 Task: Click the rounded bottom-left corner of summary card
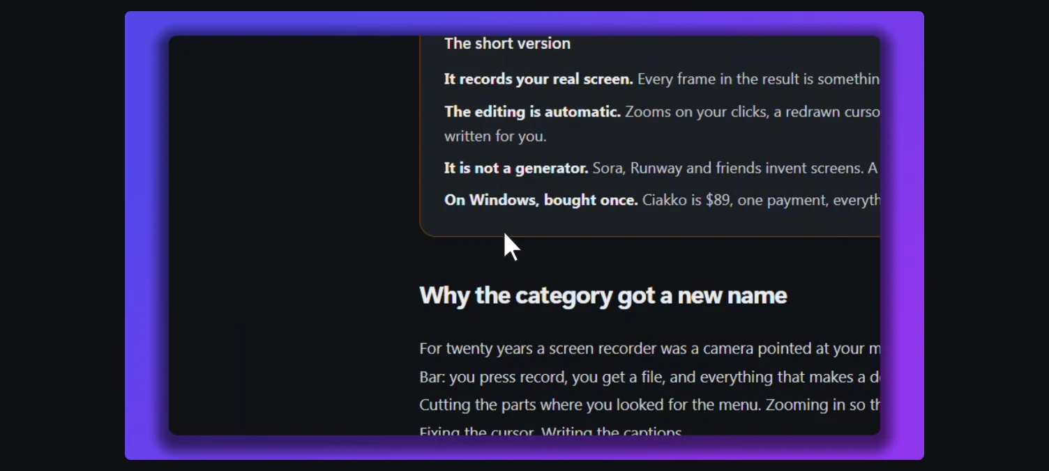(427, 229)
